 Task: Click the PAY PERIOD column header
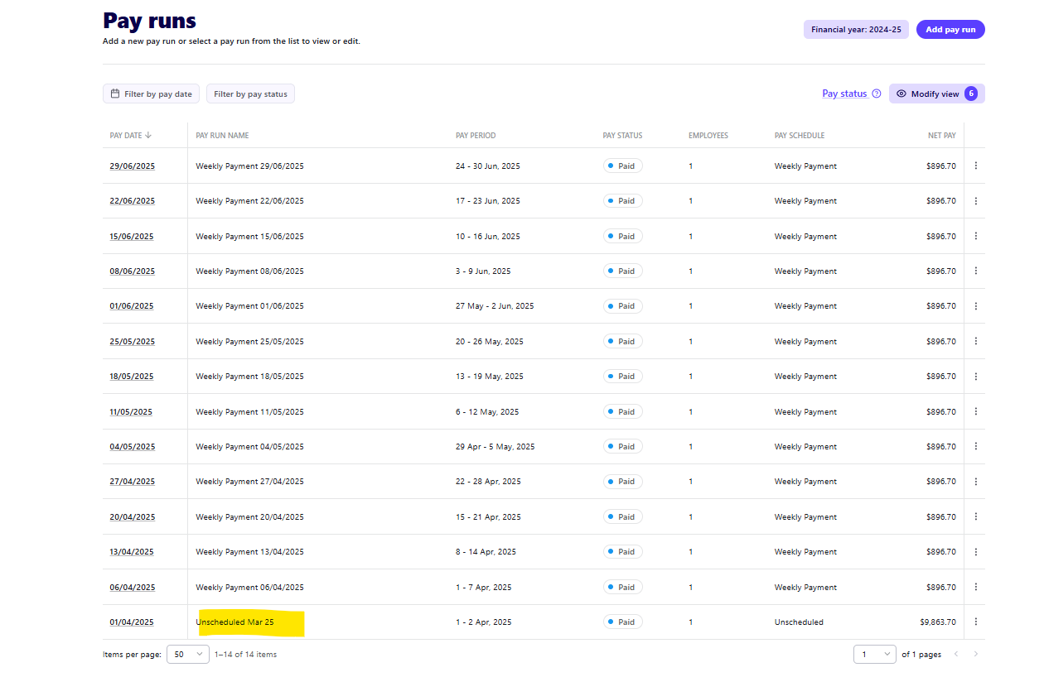tap(476, 136)
